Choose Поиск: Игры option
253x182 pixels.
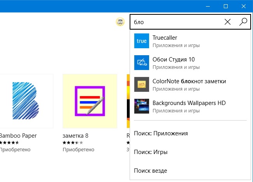tap(151, 152)
